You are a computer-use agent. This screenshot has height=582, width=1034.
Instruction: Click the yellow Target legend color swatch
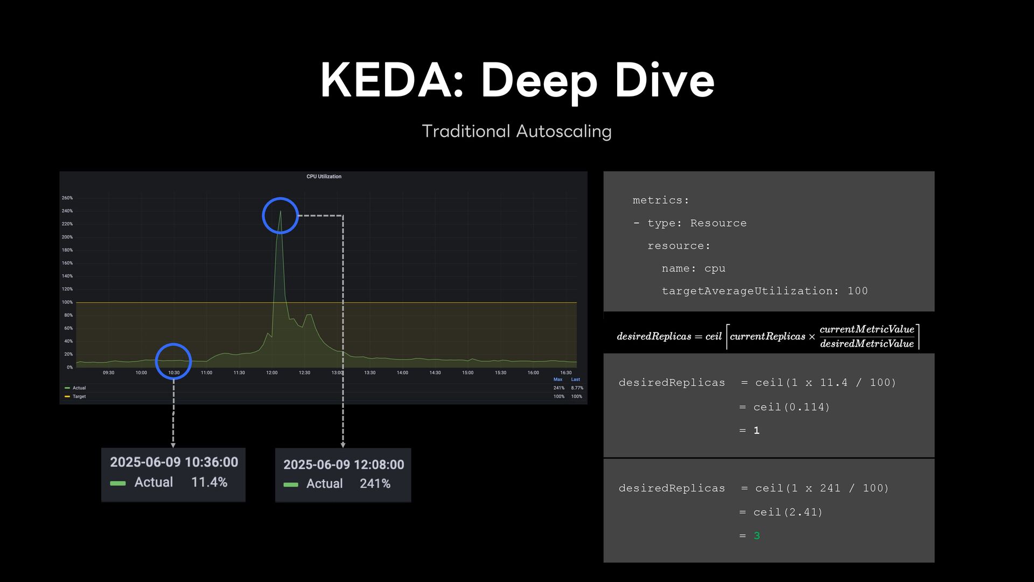tap(67, 397)
